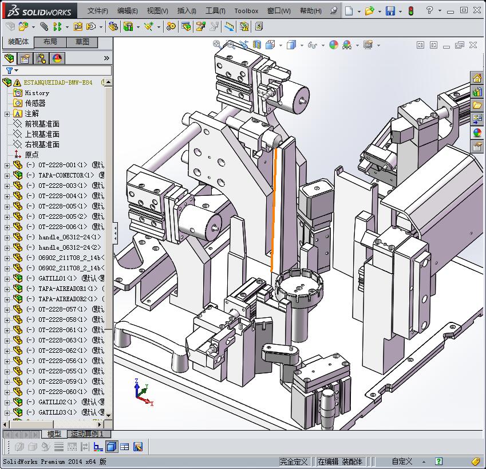This screenshot has height=469, width=486.
Task: Click the rebuild traffic light icon
Action: pos(410,11)
